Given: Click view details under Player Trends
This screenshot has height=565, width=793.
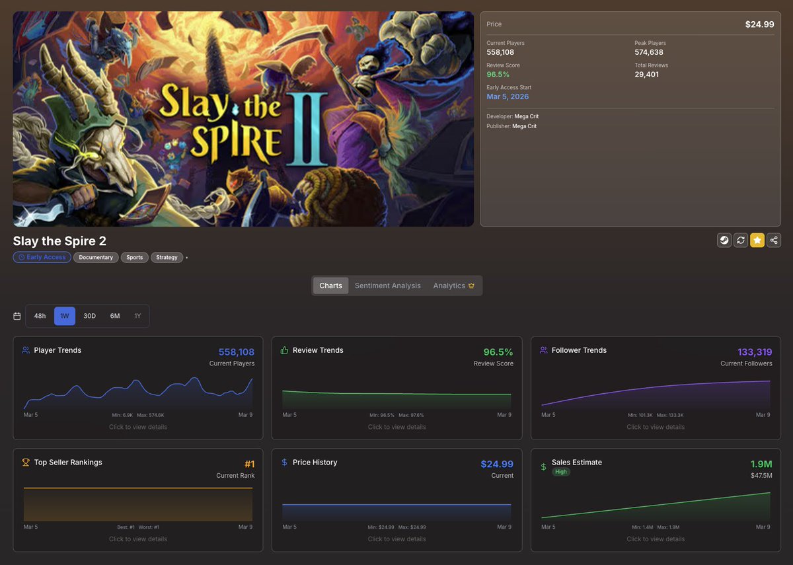Looking at the screenshot, I should [138, 427].
